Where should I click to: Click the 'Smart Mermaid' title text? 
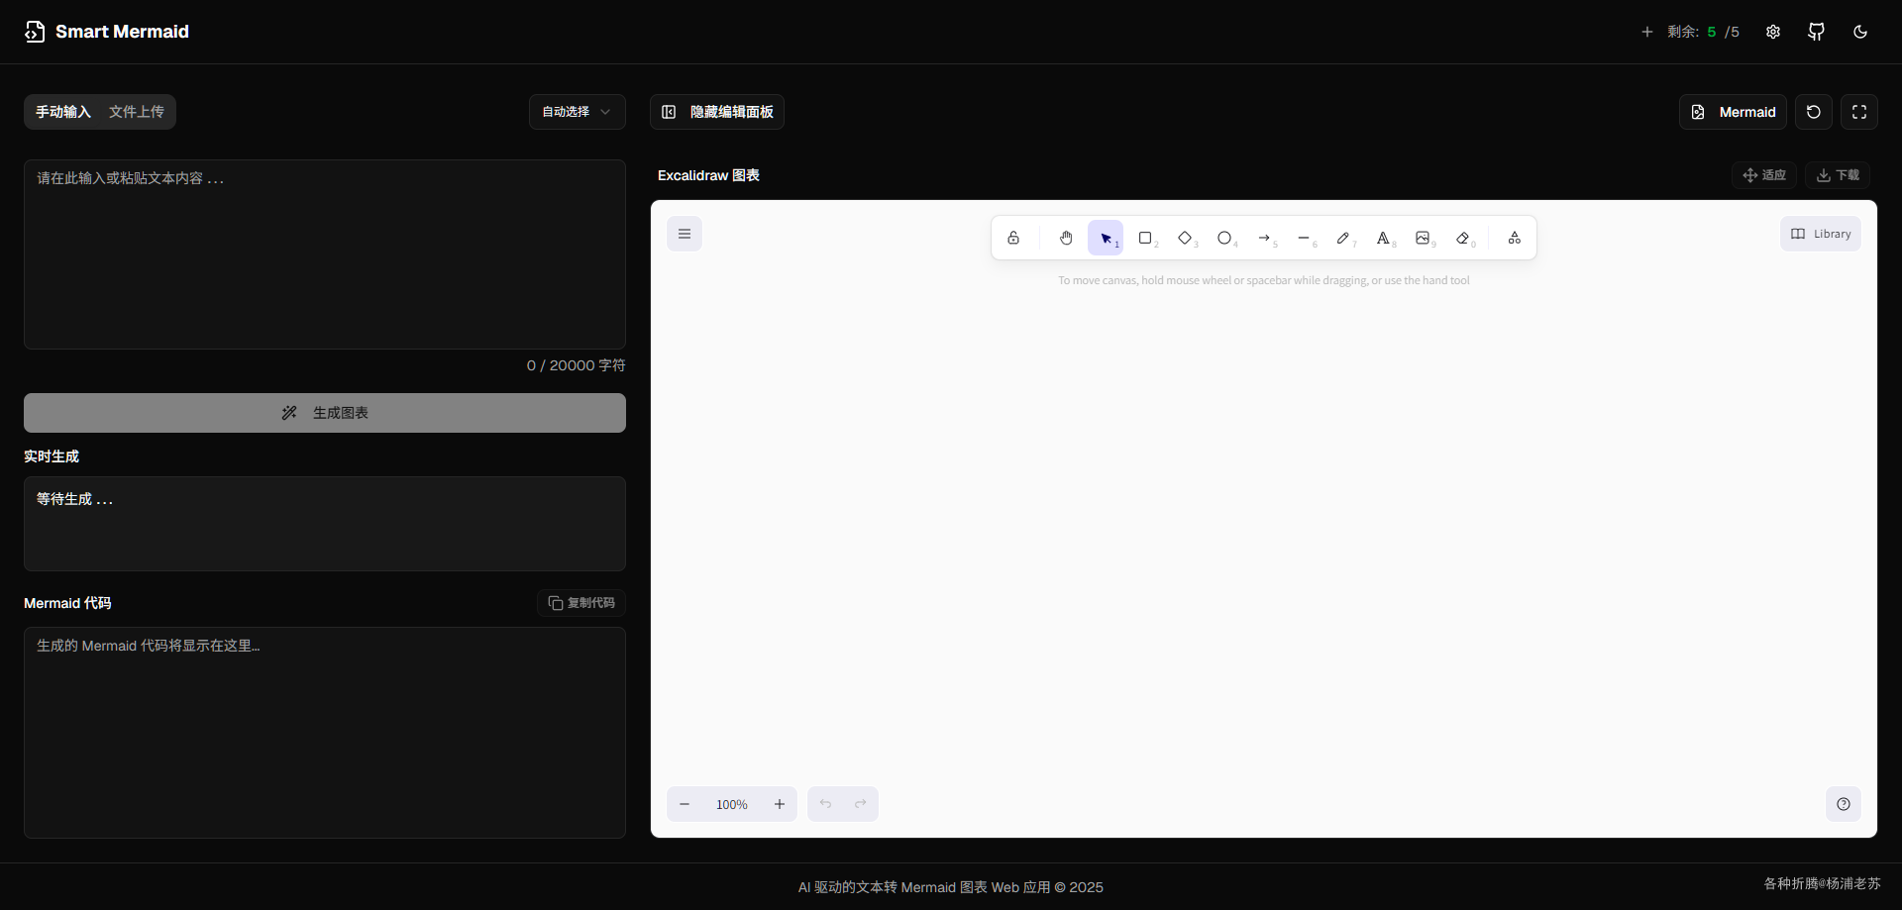(x=122, y=32)
